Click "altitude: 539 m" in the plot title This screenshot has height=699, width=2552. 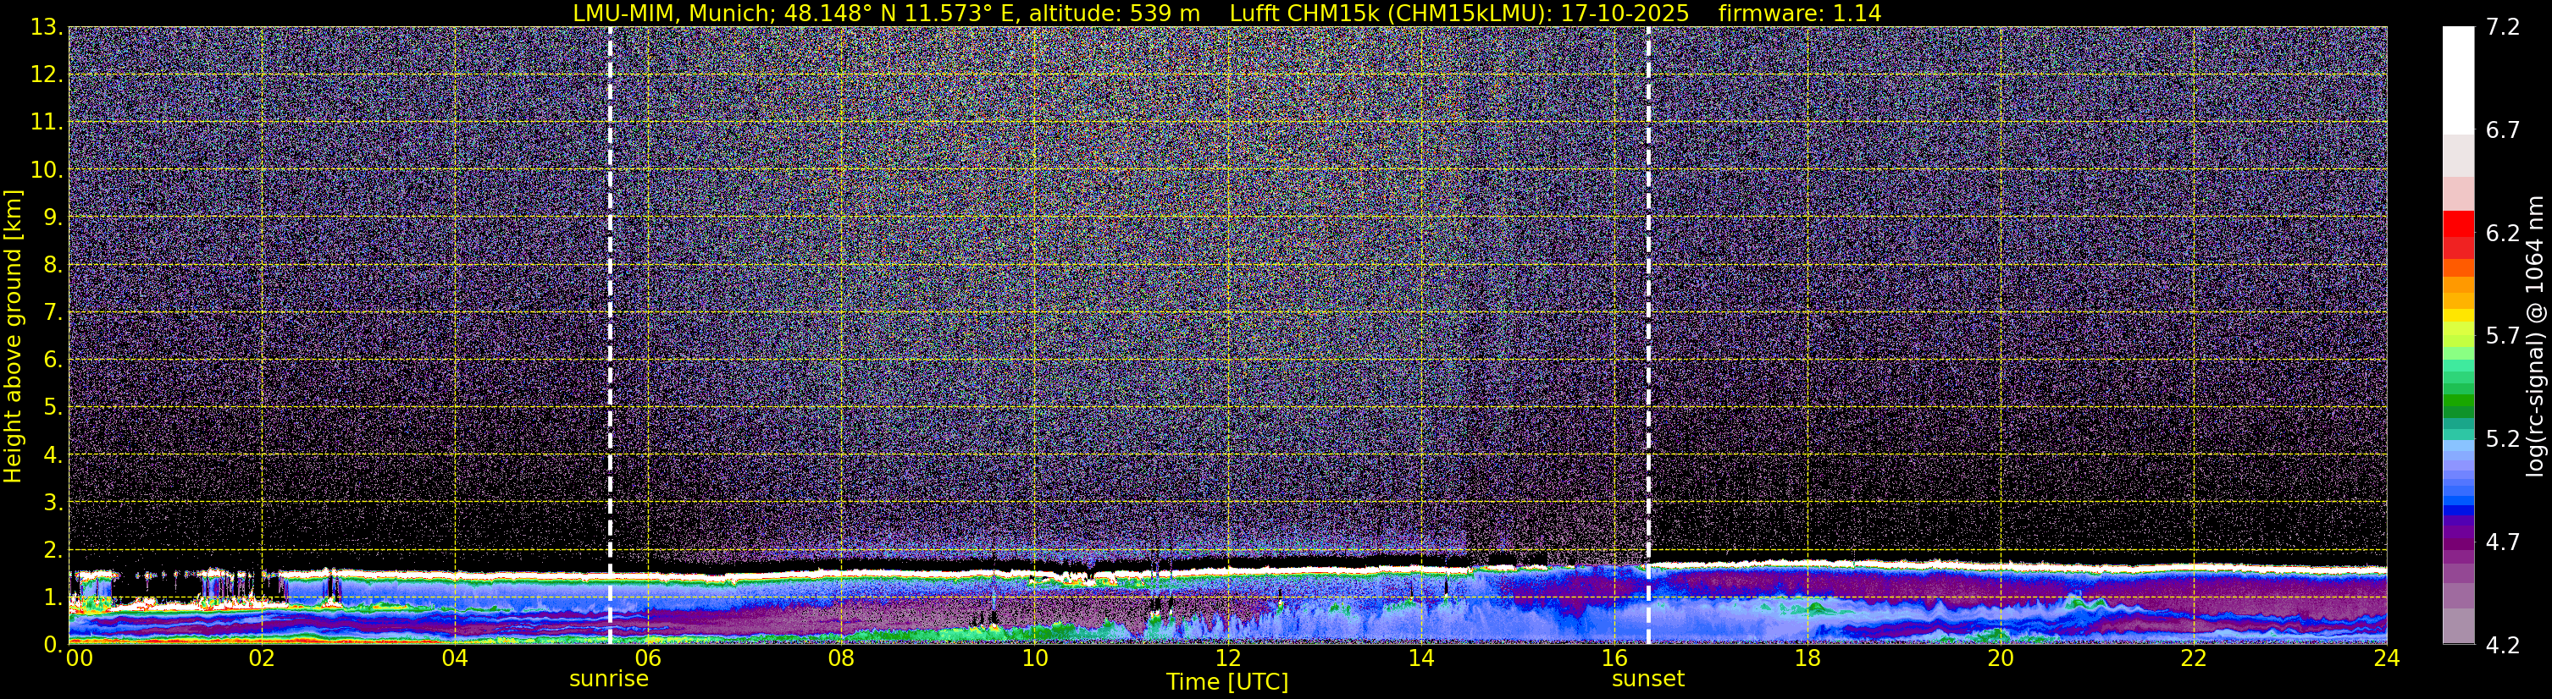pyautogui.click(x=1115, y=13)
